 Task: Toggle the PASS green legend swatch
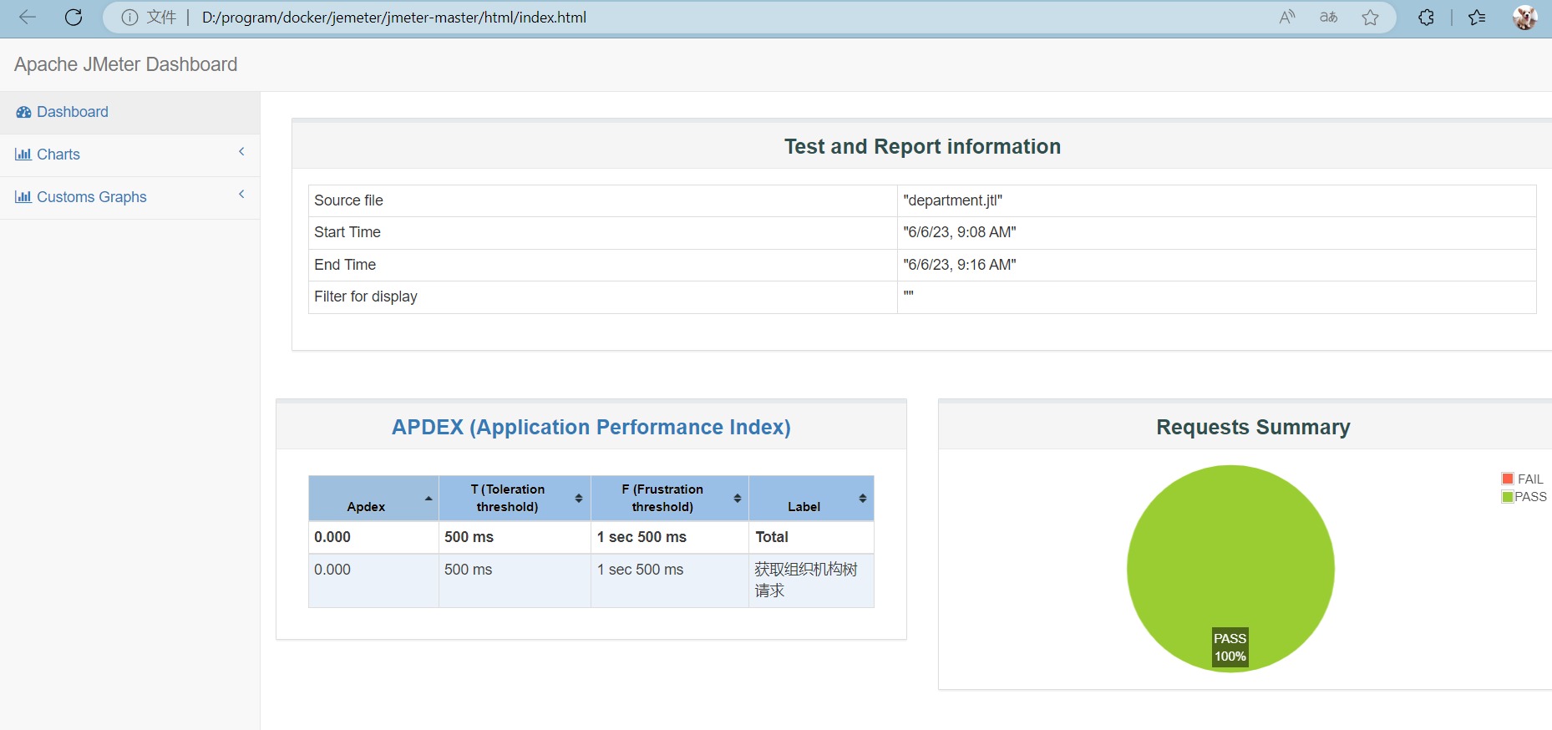click(x=1508, y=497)
